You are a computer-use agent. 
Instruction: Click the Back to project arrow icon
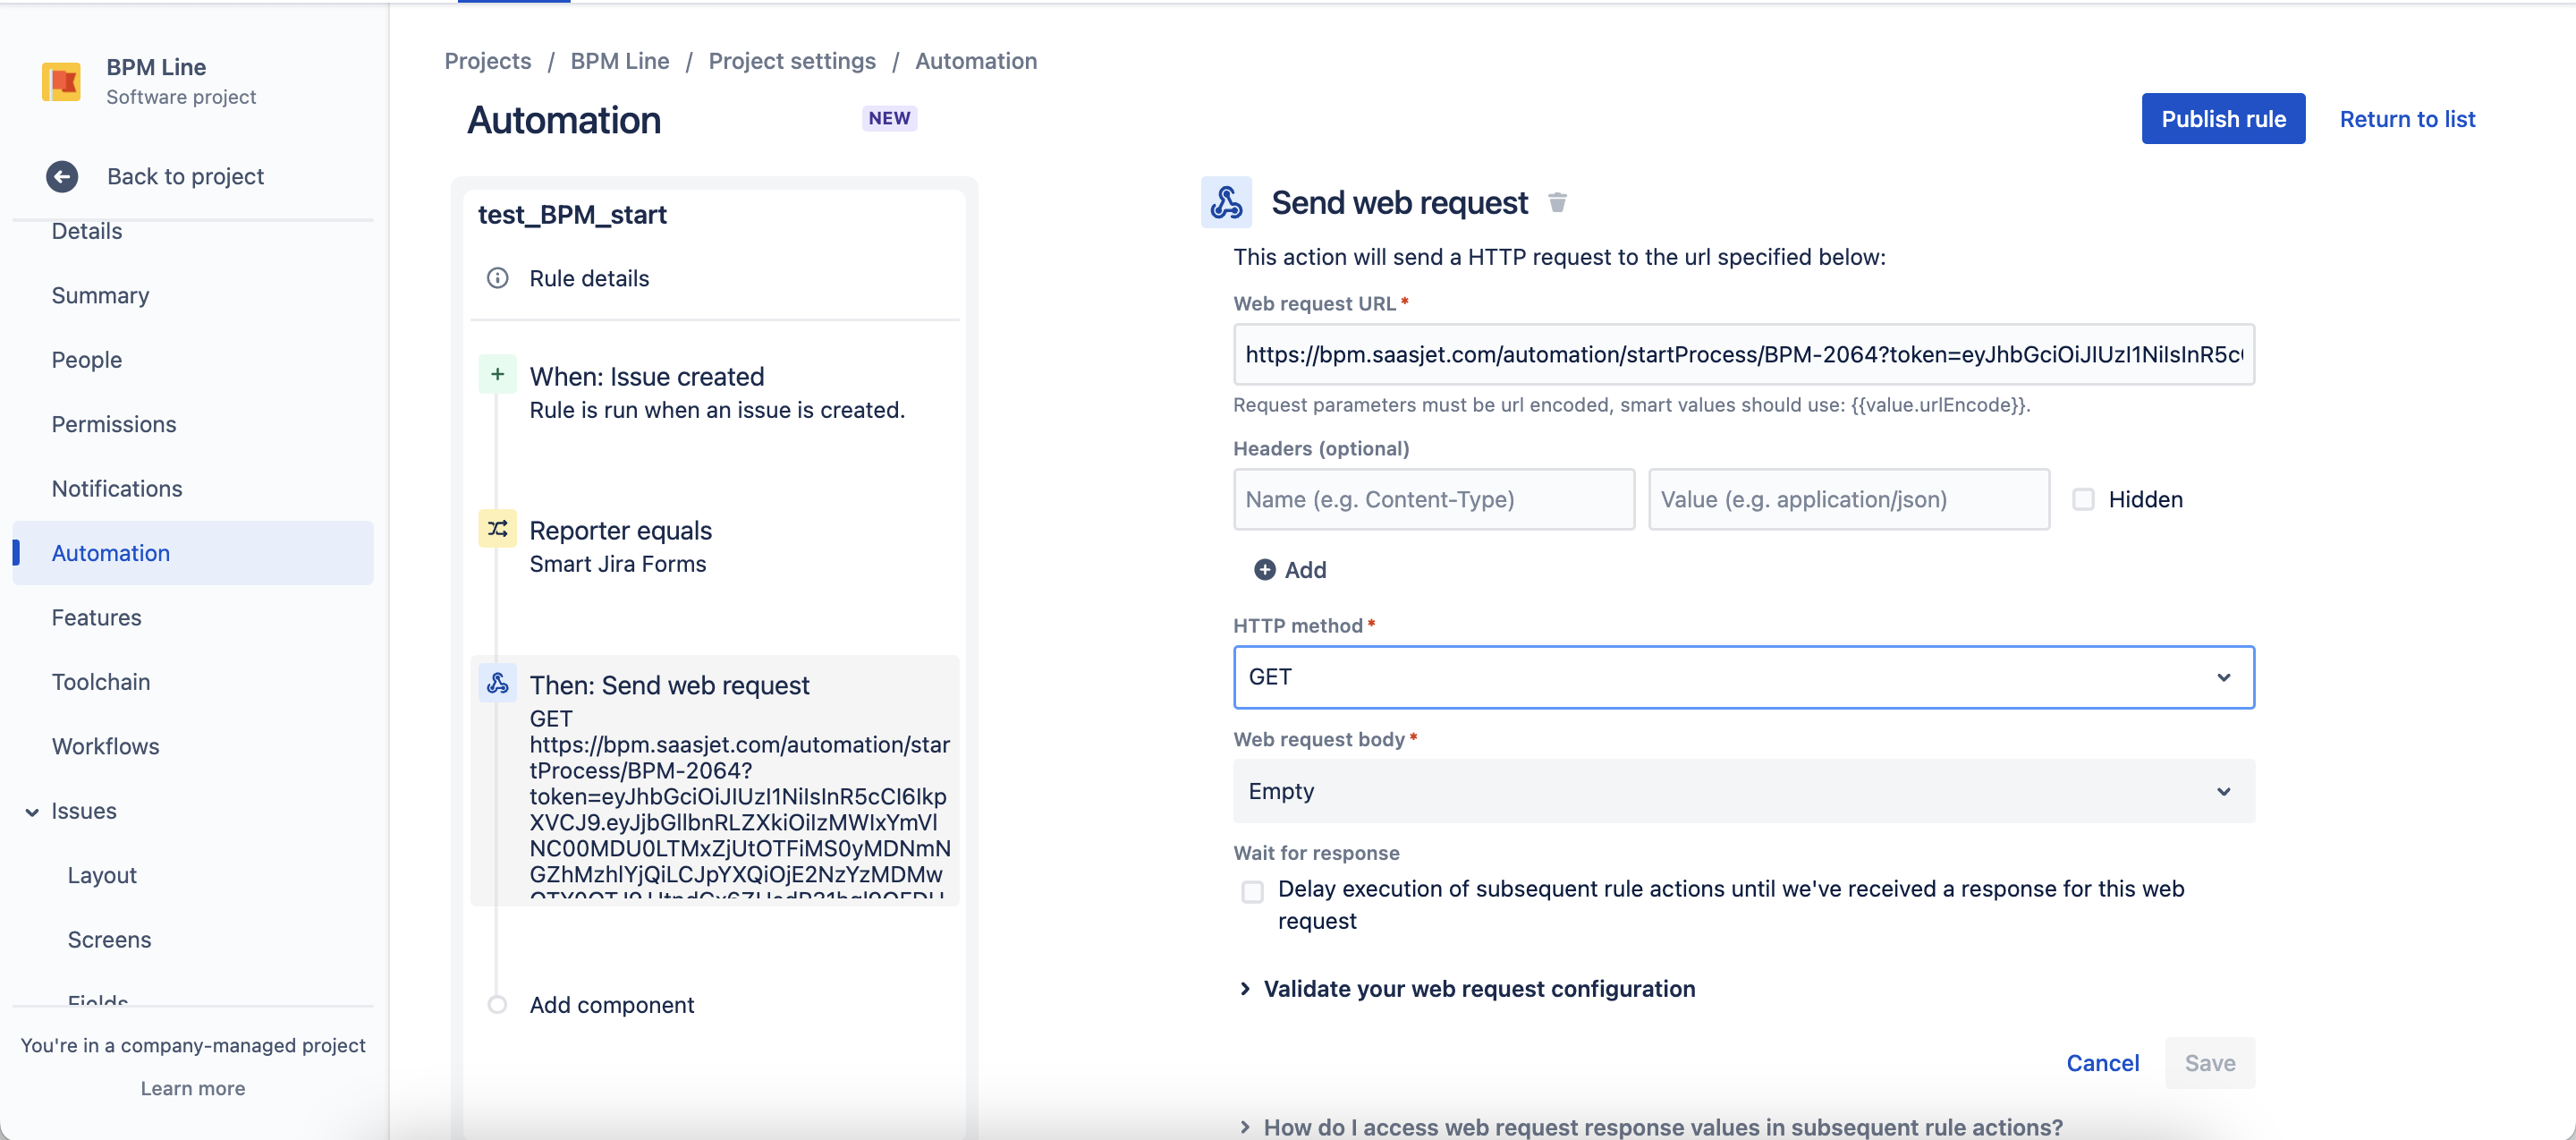(x=62, y=177)
